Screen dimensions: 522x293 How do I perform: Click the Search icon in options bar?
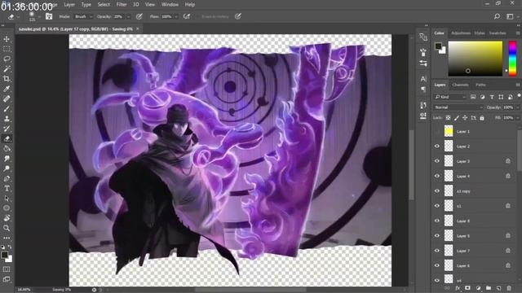[497, 16]
